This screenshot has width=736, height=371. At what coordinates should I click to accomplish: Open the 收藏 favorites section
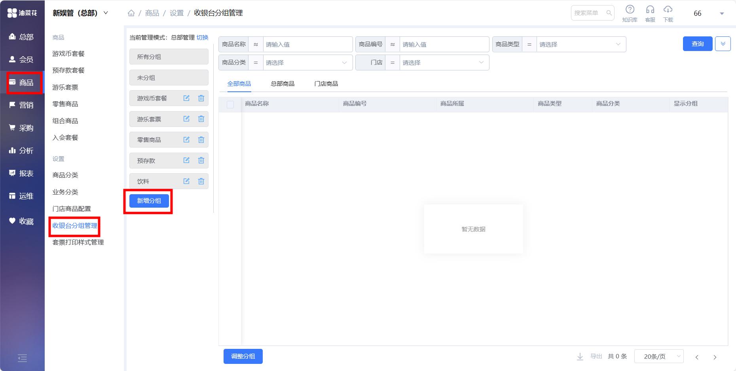pos(22,221)
